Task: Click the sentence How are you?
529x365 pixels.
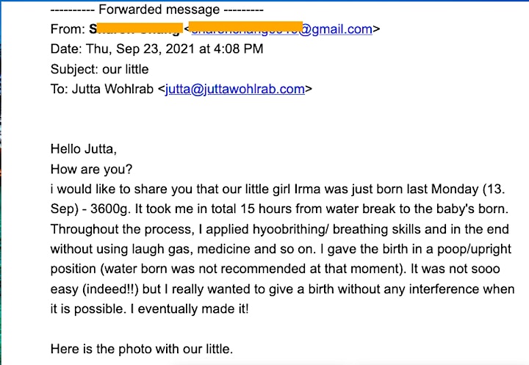Action: (x=91, y=169)
